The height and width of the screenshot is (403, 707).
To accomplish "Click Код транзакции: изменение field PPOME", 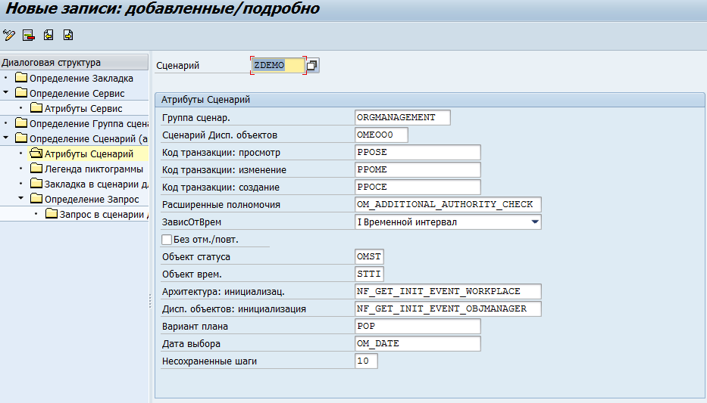I will pyautogui.click(x=418, y=169).
